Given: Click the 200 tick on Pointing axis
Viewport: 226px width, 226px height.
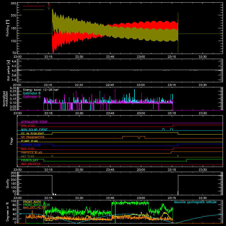Looking at the screenshot, I should point(14,15).
